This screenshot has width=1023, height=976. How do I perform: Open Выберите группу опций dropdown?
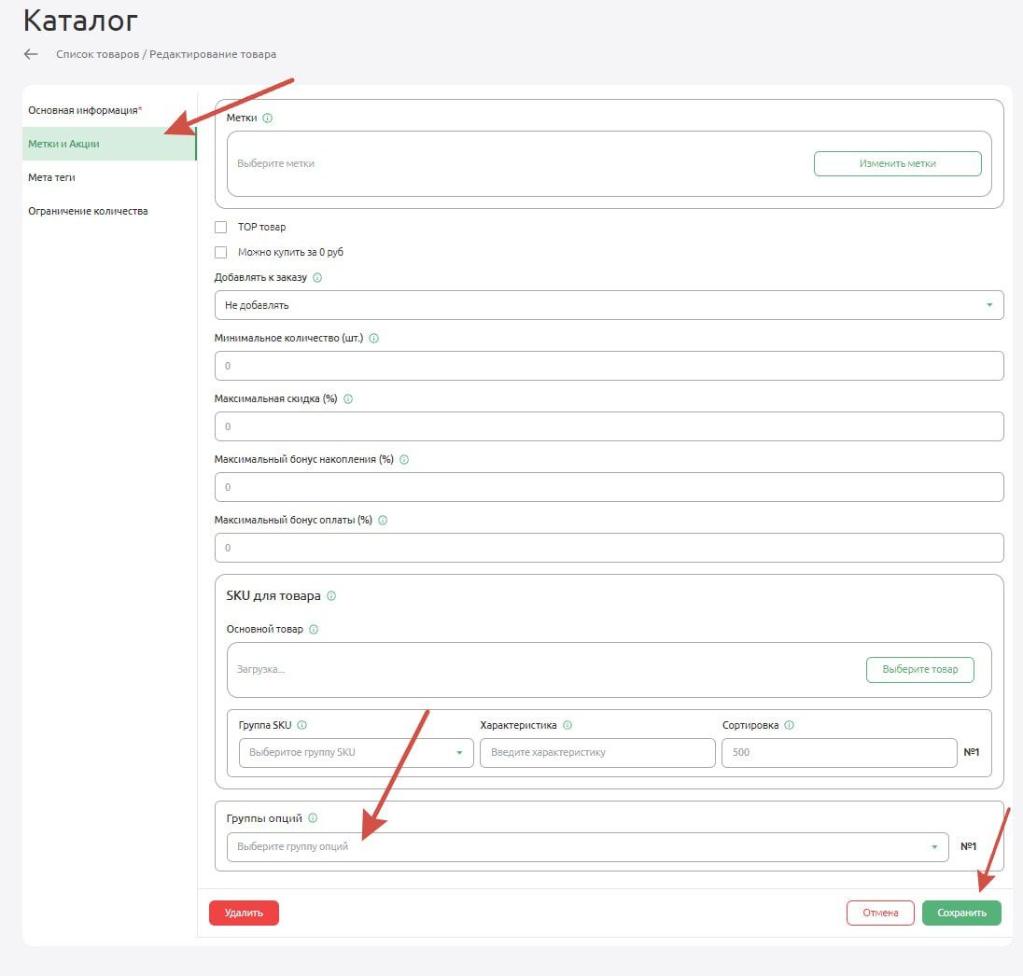(587, 847)
